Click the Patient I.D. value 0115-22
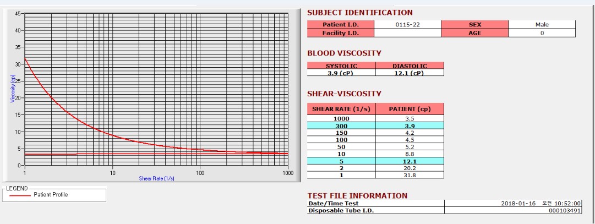 point(407,25)
